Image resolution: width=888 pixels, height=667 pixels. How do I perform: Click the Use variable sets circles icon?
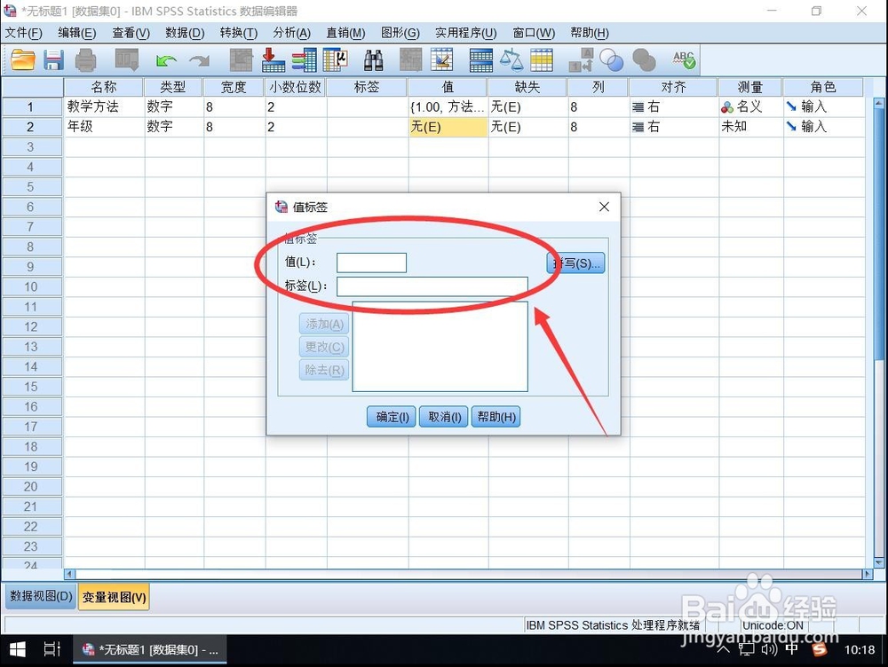612,60
